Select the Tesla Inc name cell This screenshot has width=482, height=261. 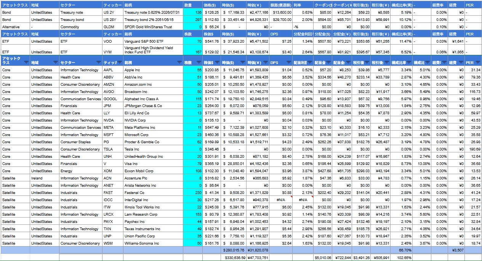pos(153,149)
